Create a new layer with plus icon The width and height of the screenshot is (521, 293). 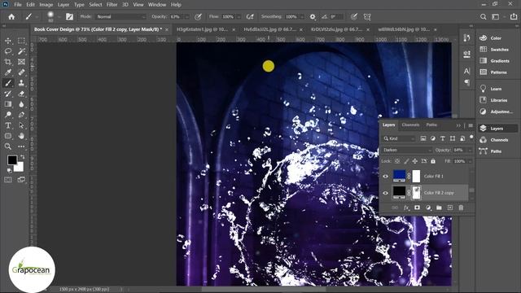pyautogui.click(x=450, y=208)
